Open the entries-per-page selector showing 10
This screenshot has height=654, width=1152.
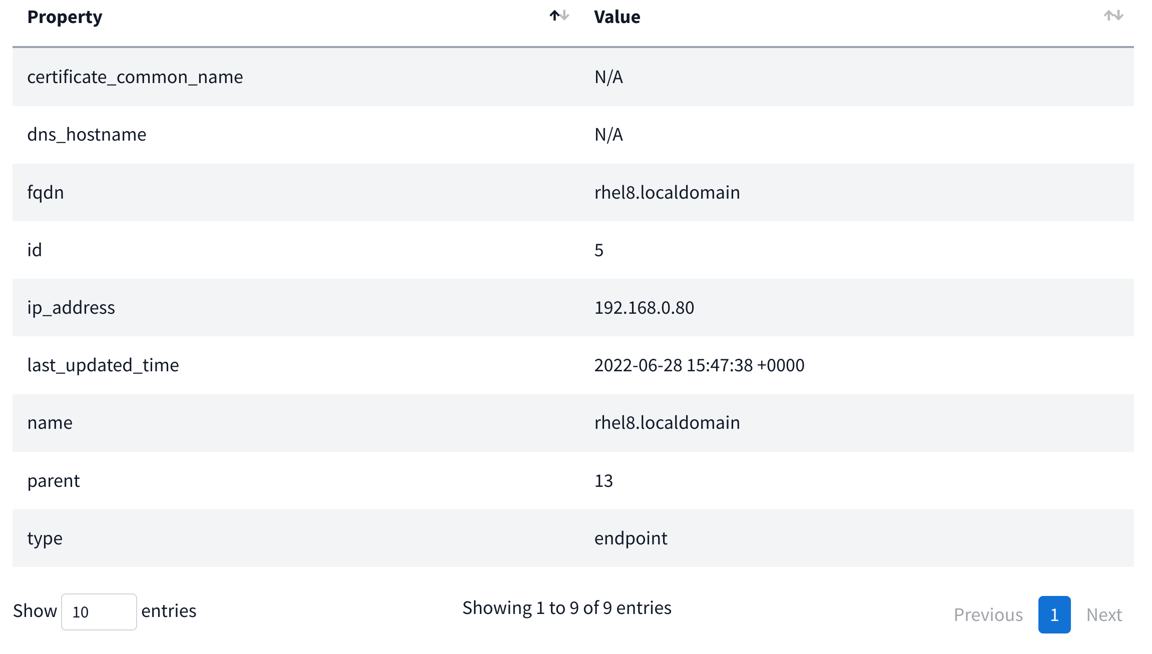pyautogui.click(x=99, y=611)
